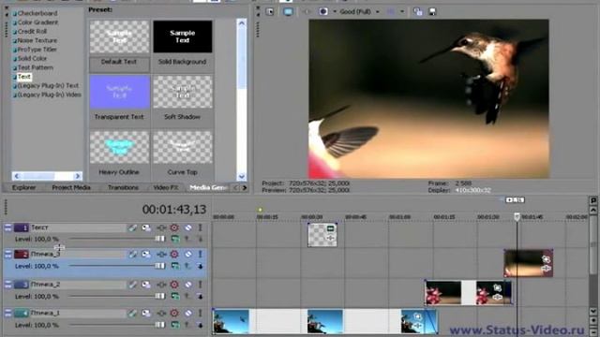The image size is (600, 337).
Task: Mute the Птичка_3 track
Action: click(x=188, y=254)
